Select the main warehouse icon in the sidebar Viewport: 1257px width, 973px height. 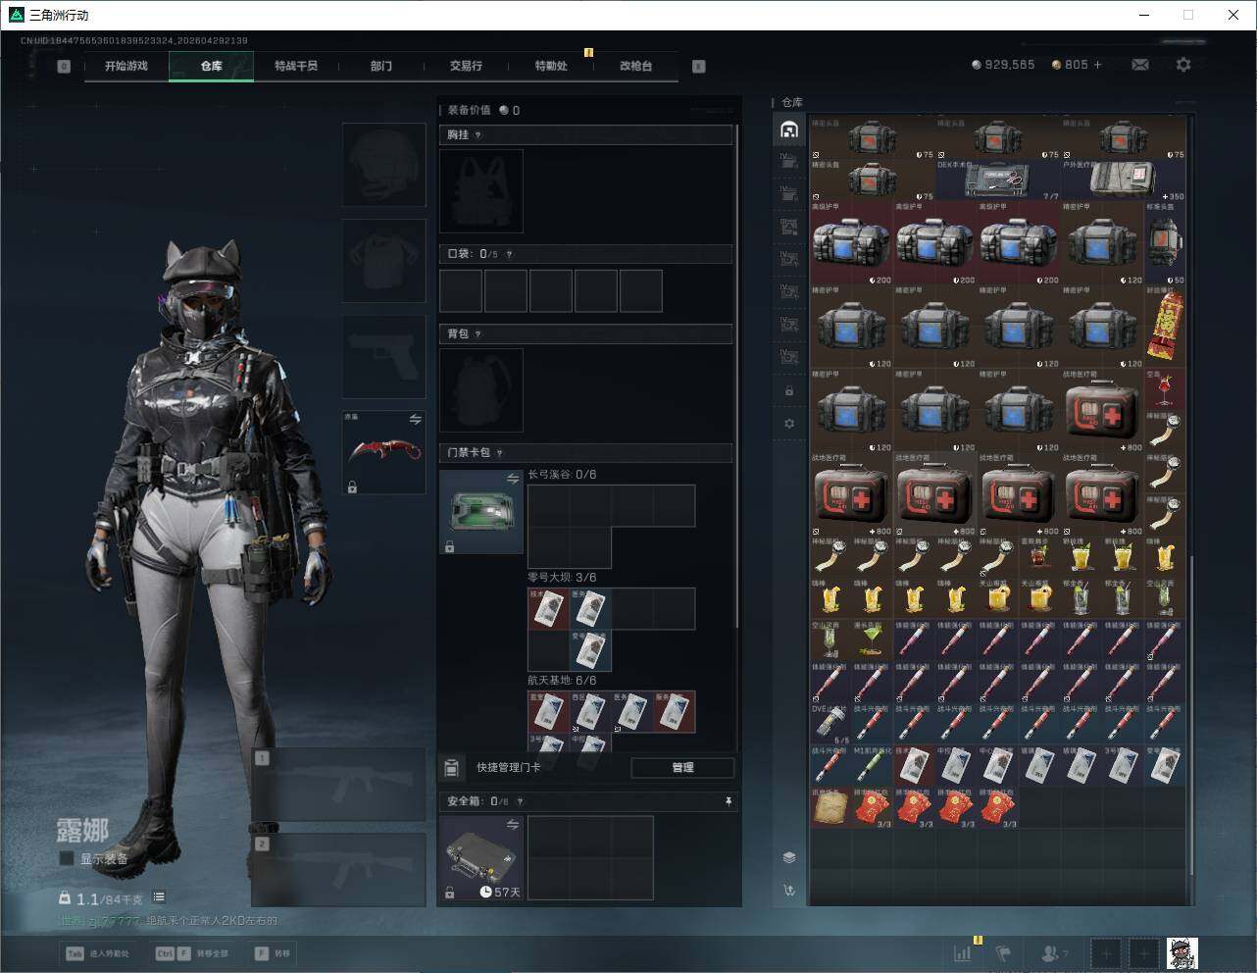[789, 129]
